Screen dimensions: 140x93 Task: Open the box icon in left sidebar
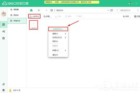click(4, 38)
